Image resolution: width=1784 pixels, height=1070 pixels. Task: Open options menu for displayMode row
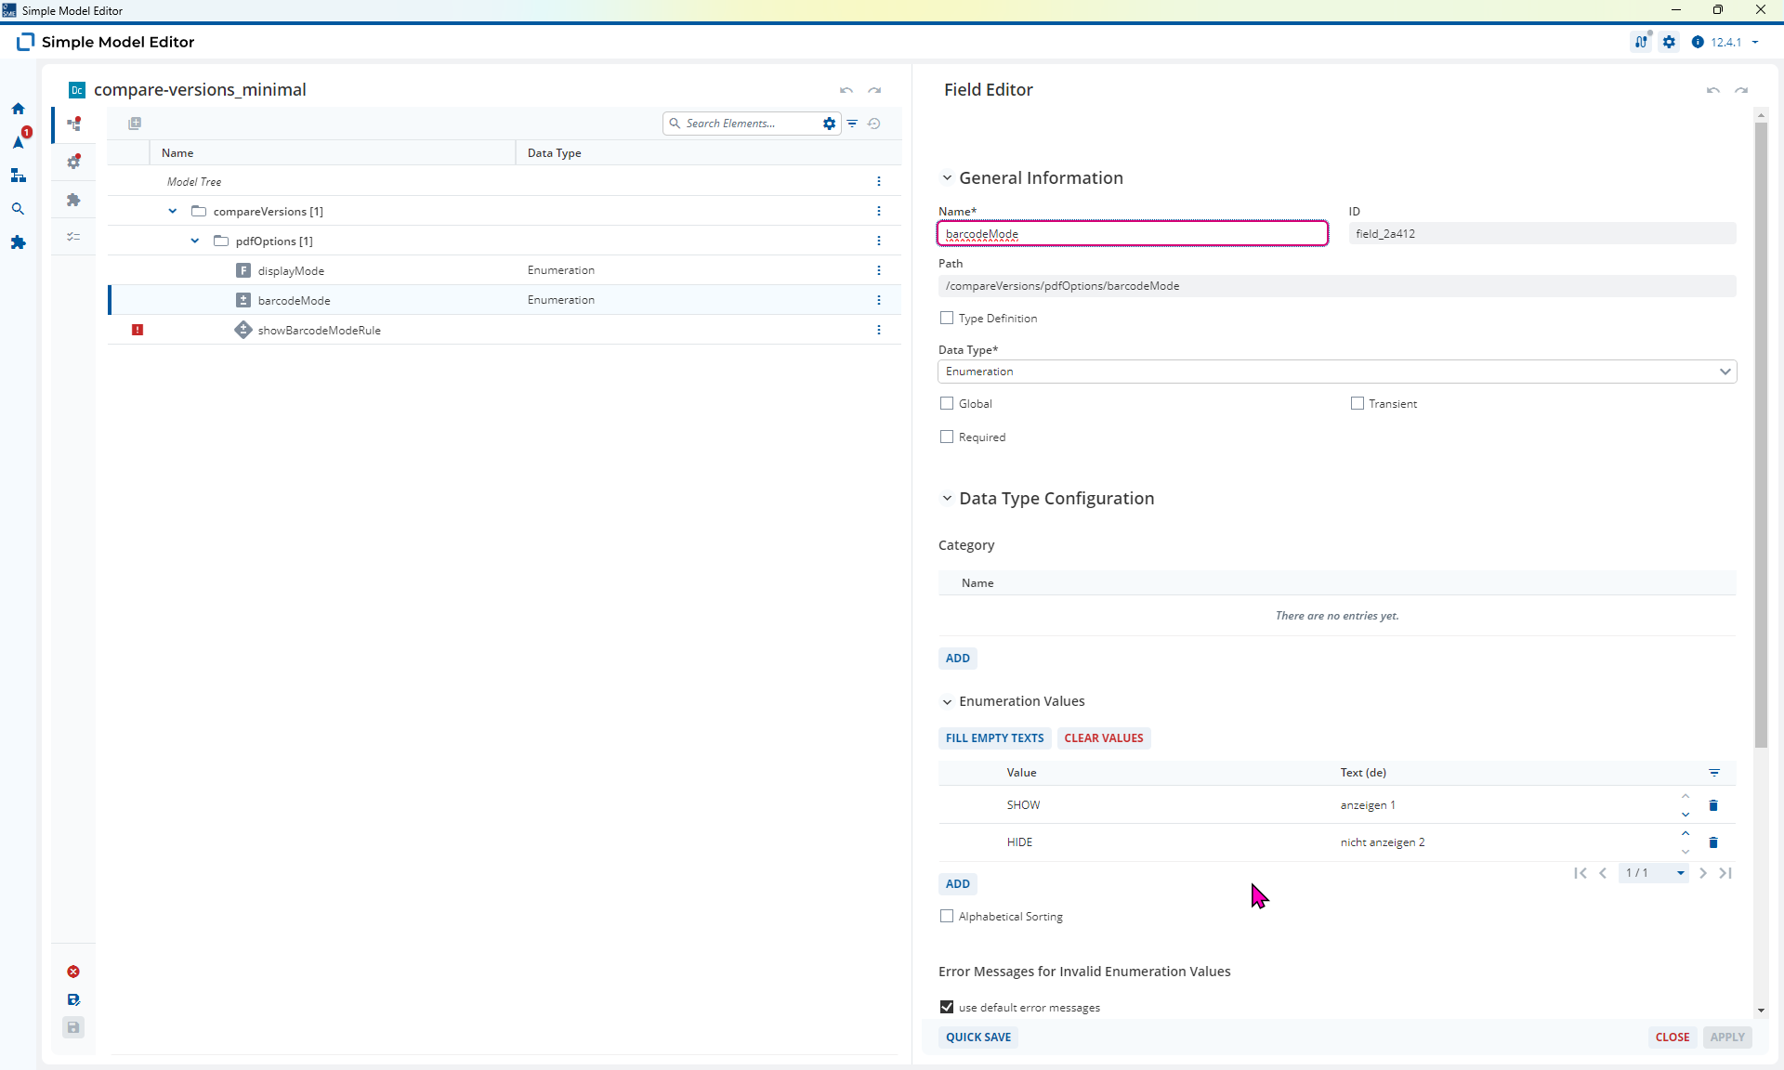click(879, 270)
